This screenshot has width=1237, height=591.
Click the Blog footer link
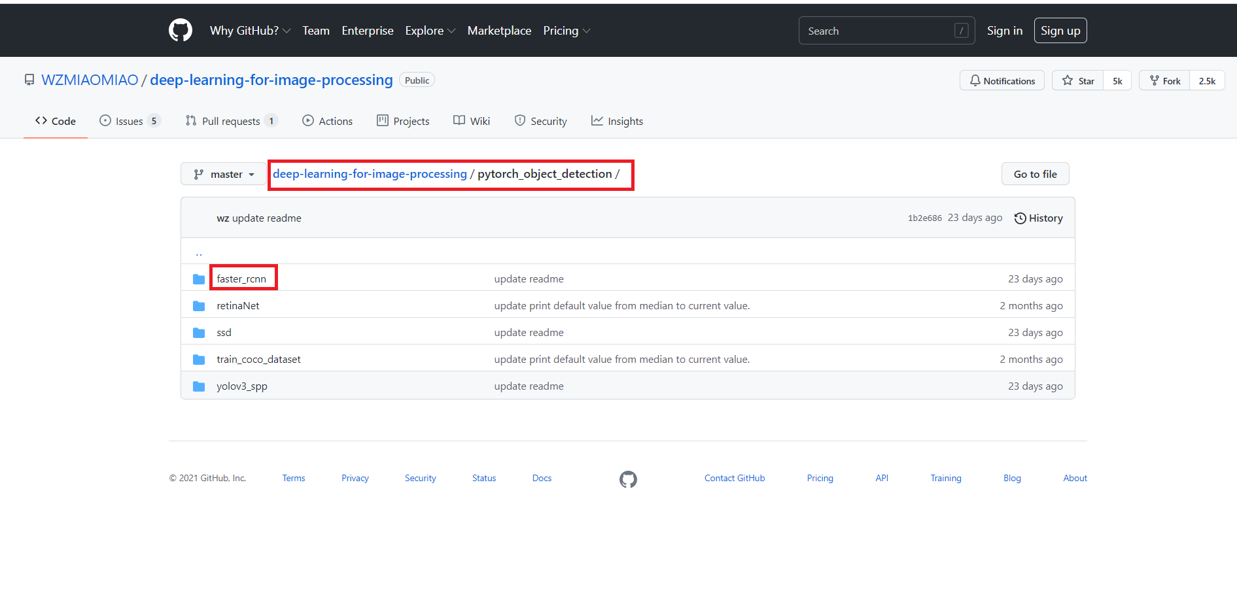(1012, 479)
